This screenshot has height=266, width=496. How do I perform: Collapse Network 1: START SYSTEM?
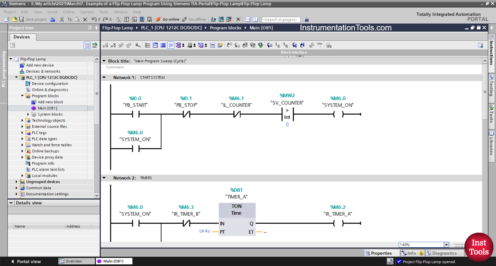point(104,77)
